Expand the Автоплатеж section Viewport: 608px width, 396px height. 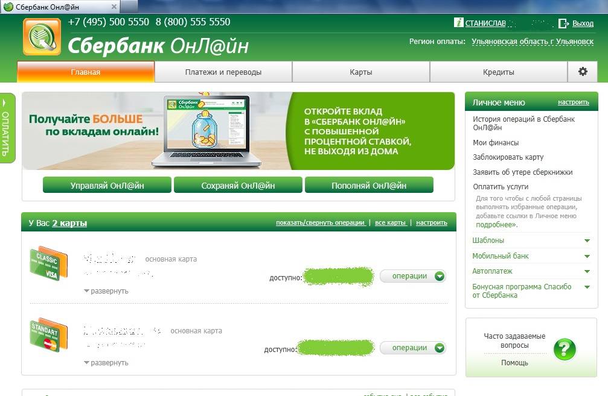531,271
